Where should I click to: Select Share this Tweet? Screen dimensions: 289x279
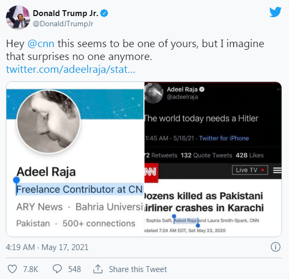click(138, 269)
